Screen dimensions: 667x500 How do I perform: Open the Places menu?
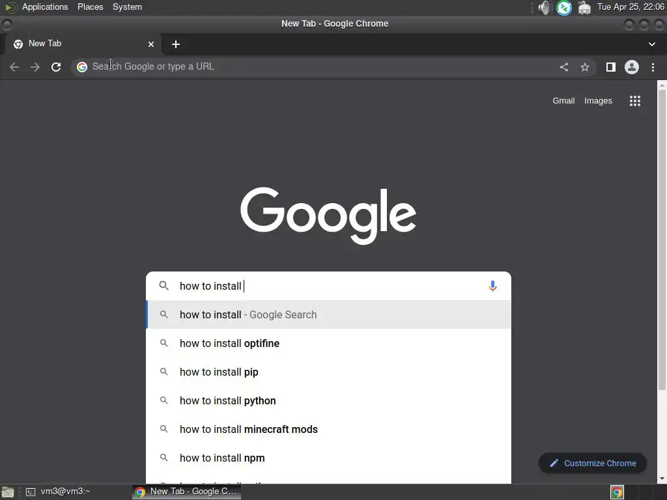(x=90, y=7)
